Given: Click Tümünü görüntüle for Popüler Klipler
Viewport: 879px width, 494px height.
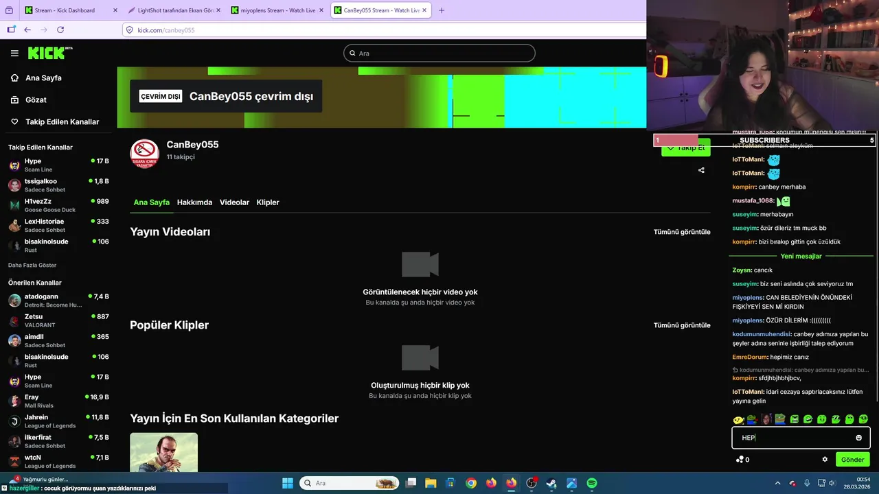Looking at the screenshot, I should [x=682, y=325].
